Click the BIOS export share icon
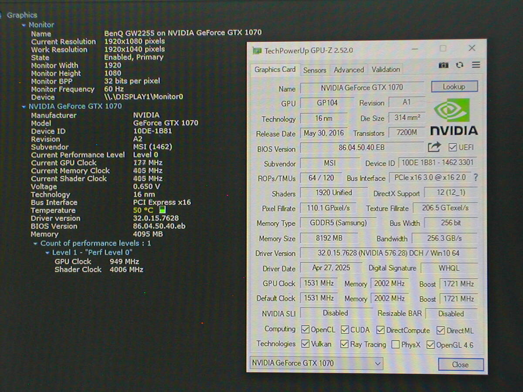The height and width of the screenshot is (392, 523). [x=434, y=147]
